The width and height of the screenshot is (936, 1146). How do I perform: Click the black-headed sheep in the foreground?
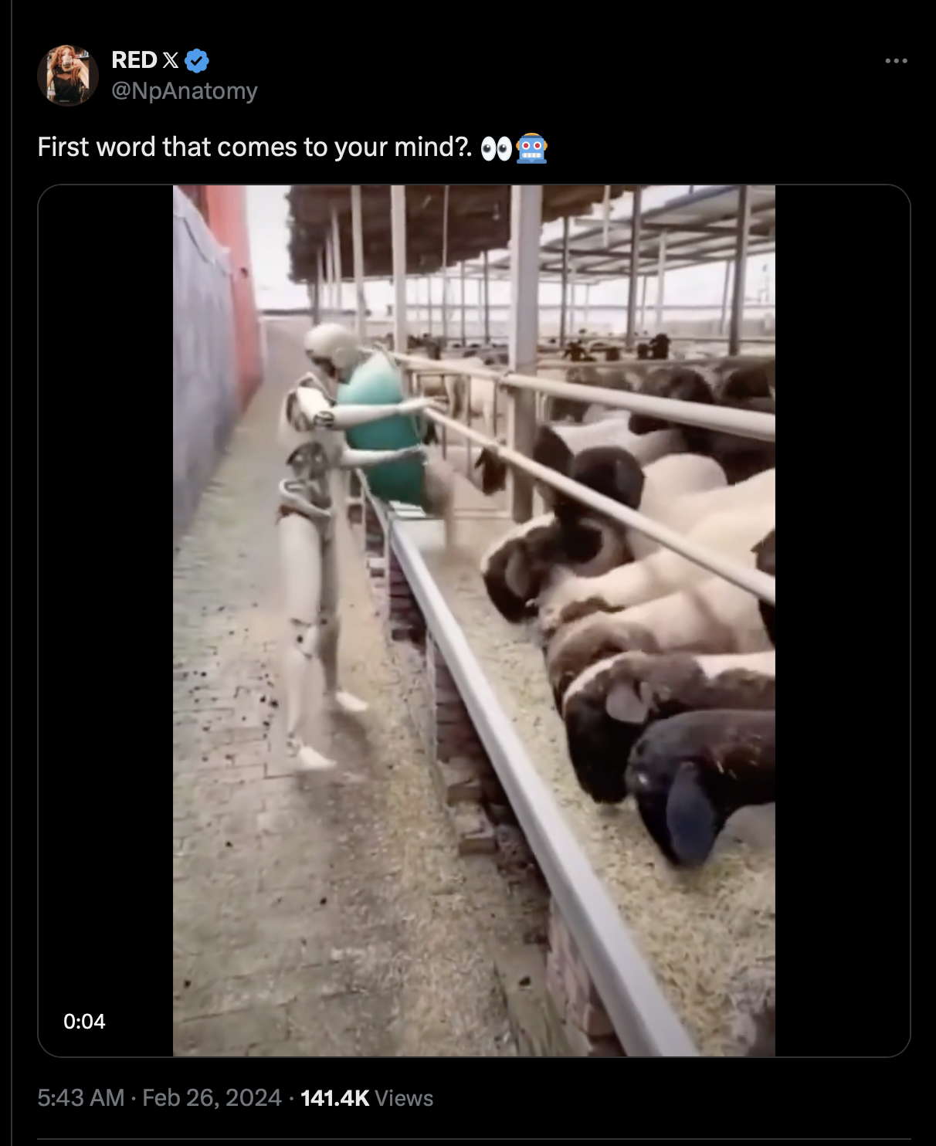(699, 784)
